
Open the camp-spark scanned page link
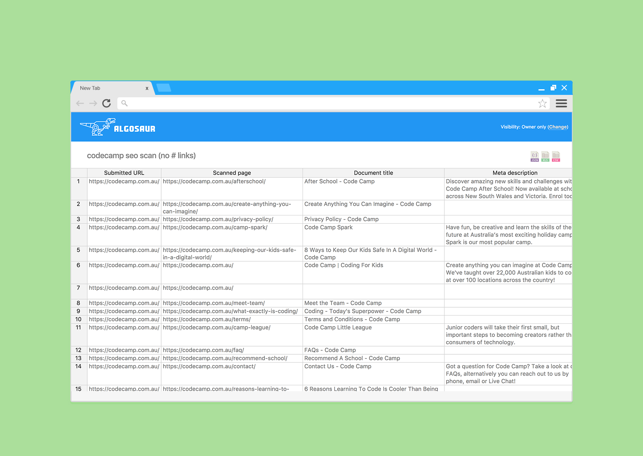click(215, 227)
